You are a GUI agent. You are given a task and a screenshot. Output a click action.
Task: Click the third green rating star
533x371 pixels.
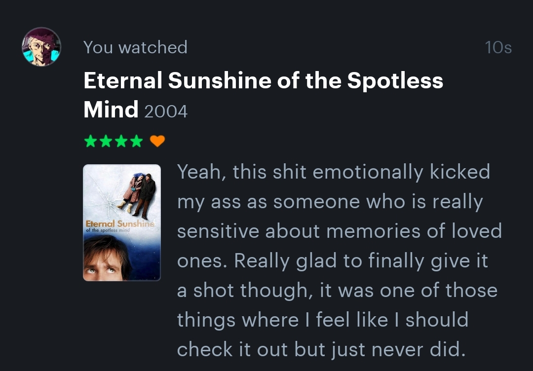point(121,142)
